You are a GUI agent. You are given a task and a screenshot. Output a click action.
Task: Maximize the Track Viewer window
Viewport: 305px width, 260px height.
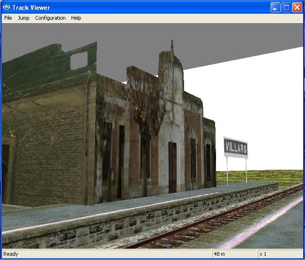286,8
